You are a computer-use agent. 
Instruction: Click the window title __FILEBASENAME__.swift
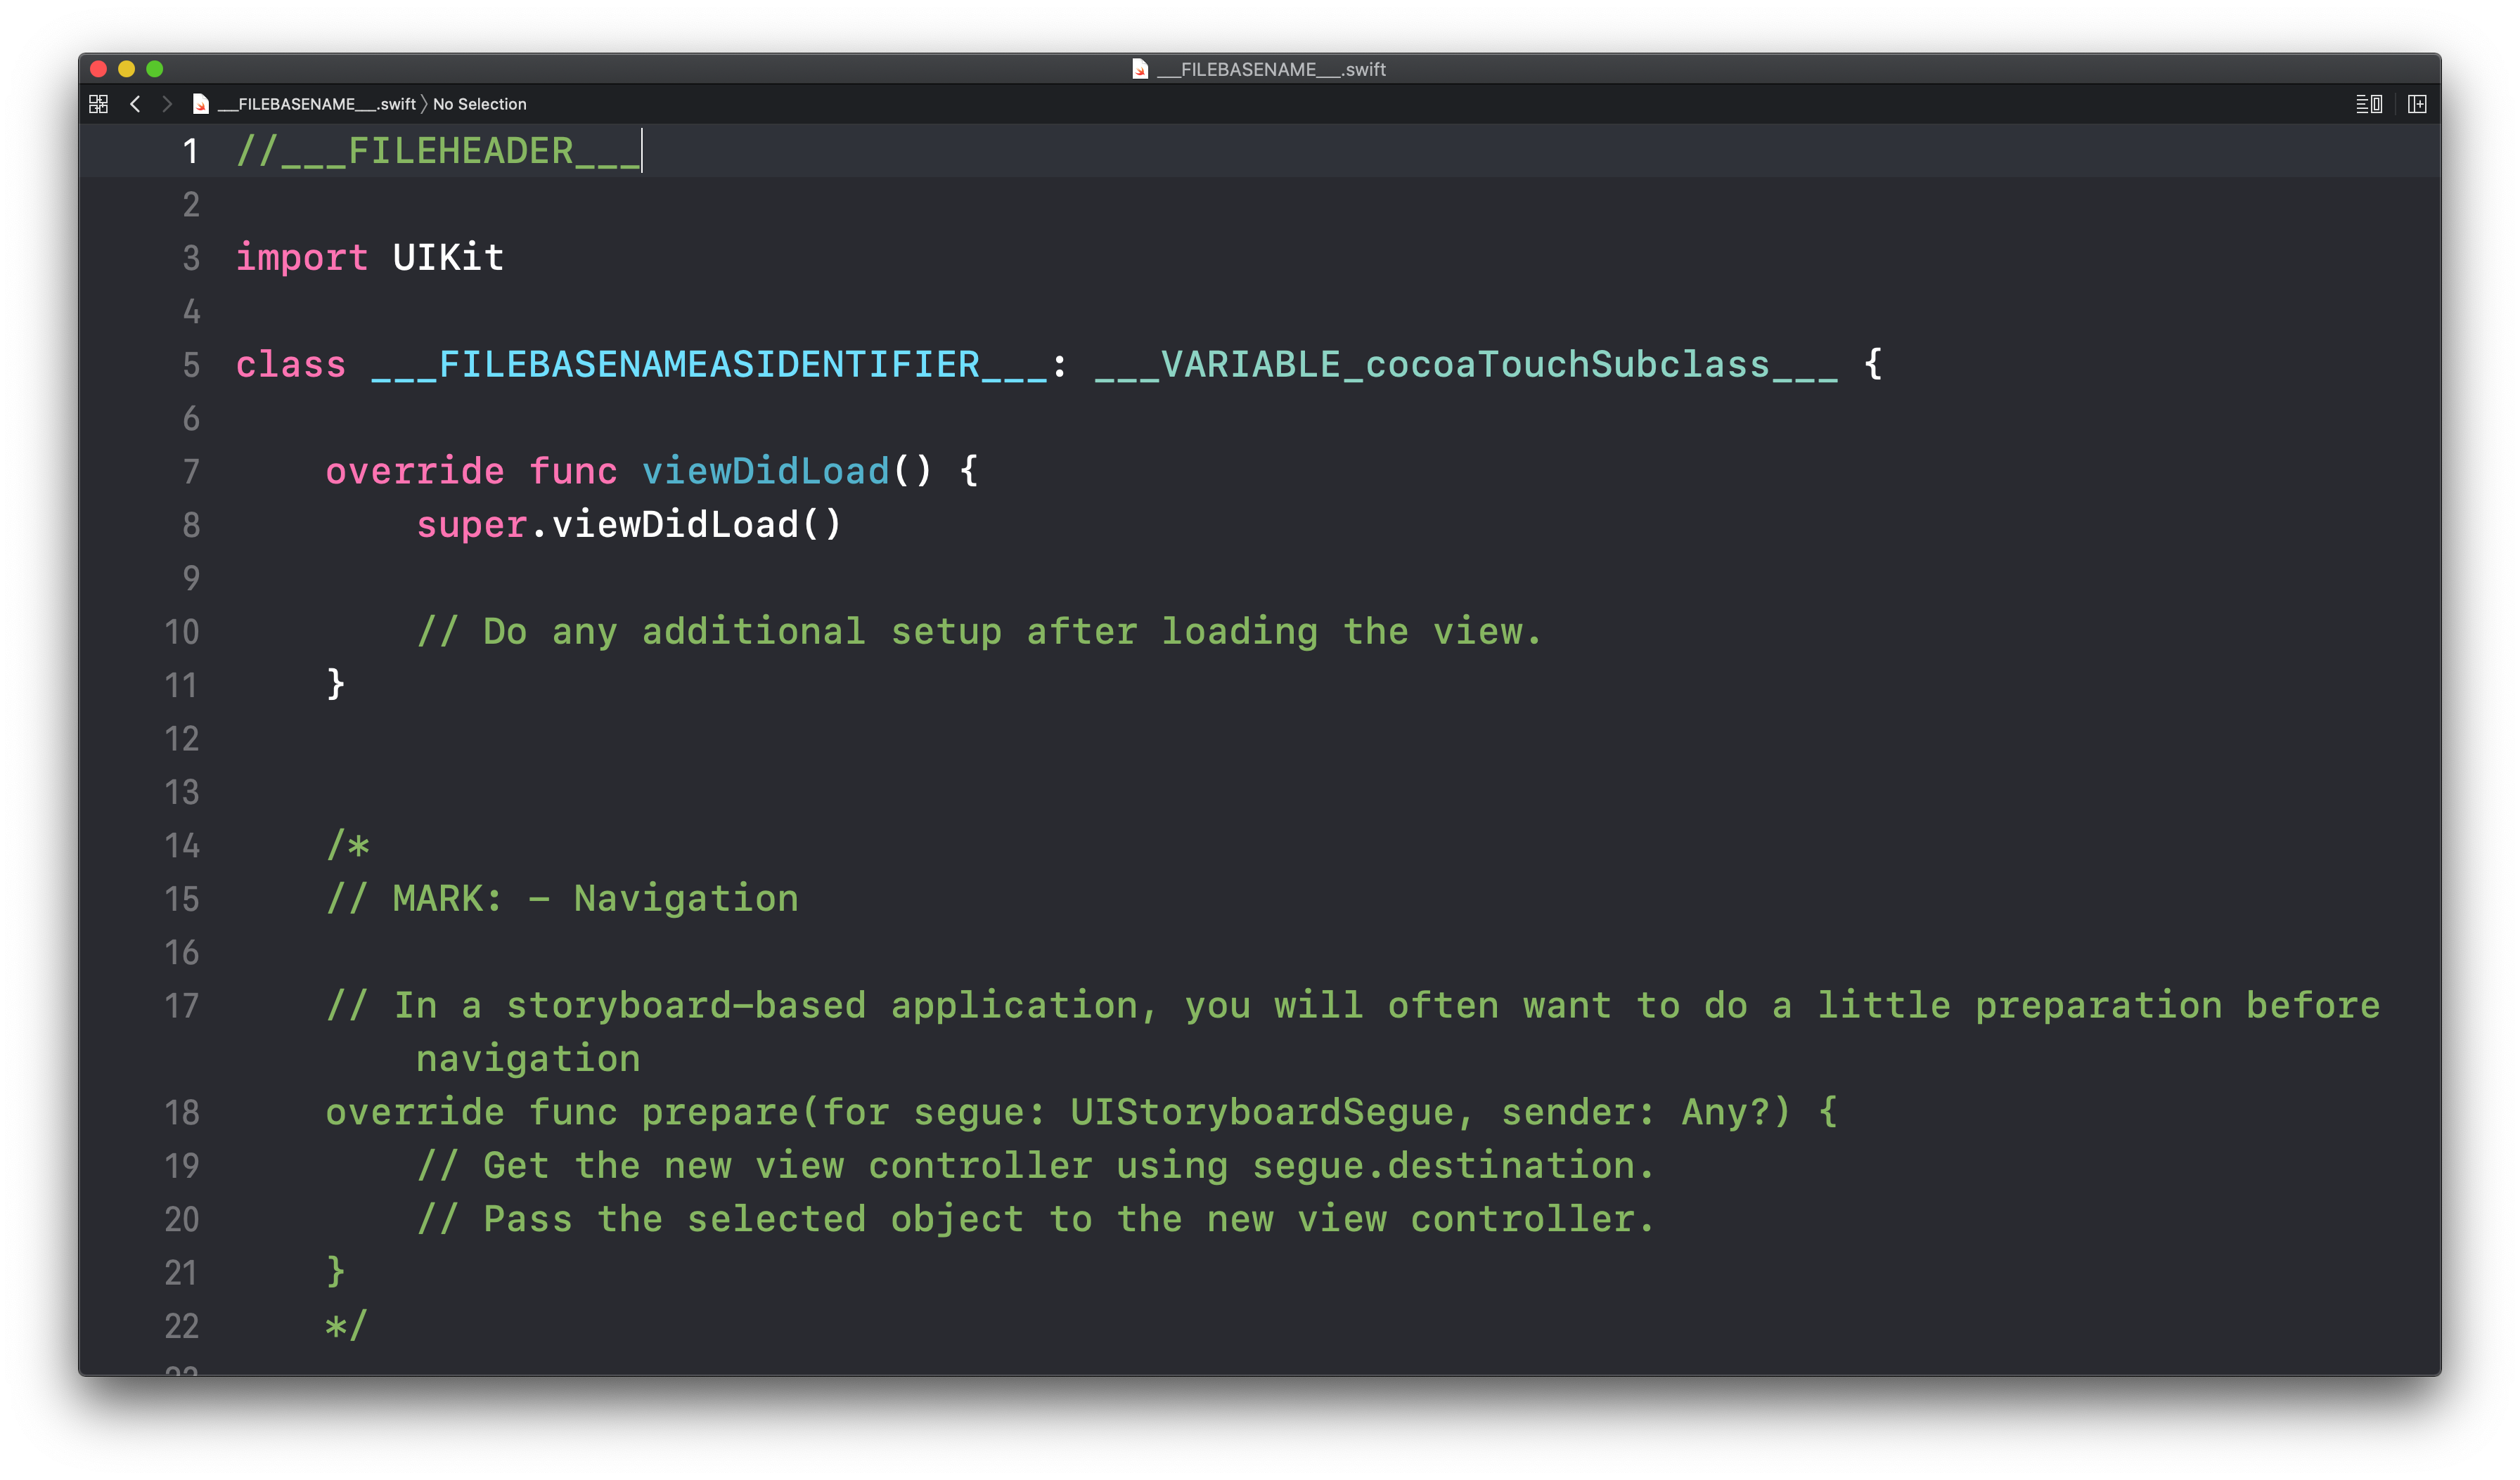(1271, 69)
